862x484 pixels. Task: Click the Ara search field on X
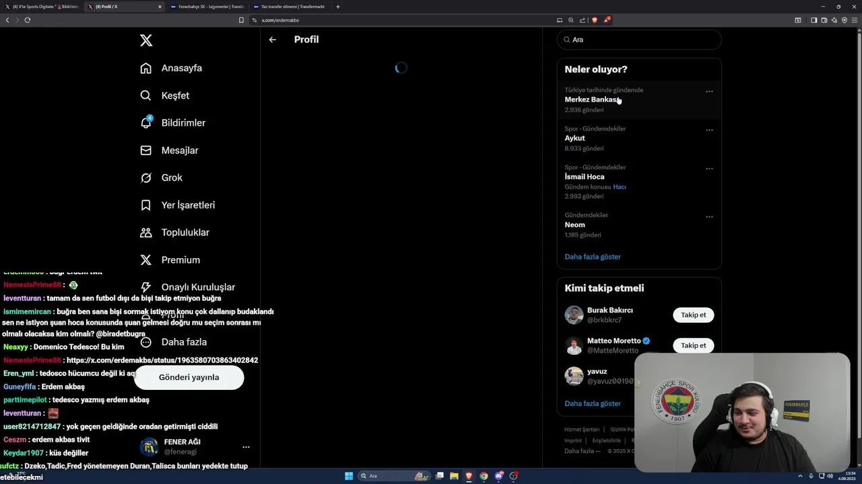pyautogui.click(x=639, y=40)
